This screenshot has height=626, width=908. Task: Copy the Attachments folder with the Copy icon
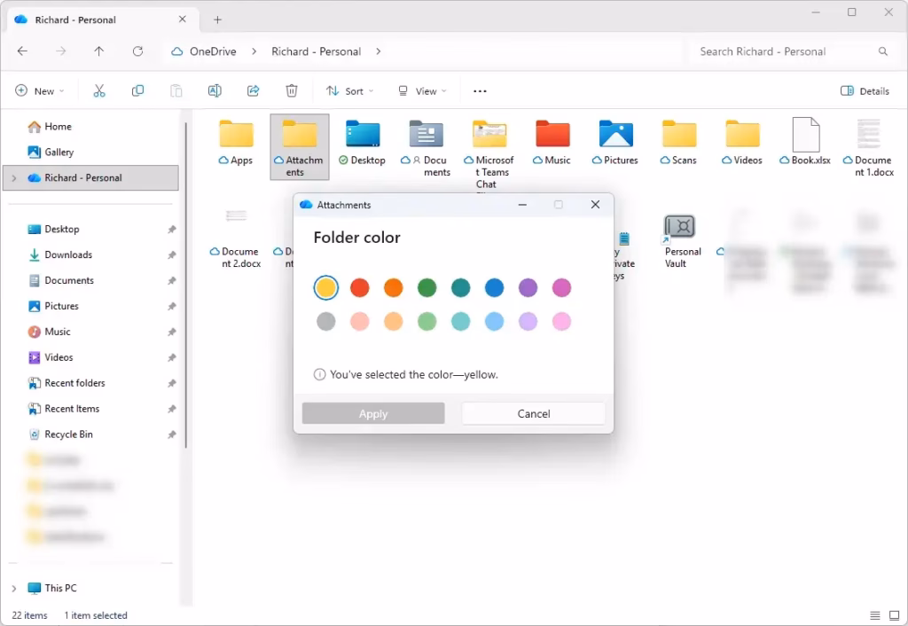(138, 90)
